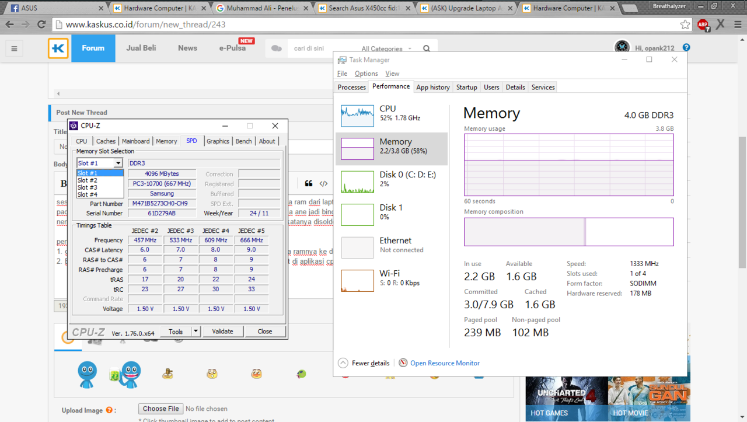Click the Upload Image help icon
Viewport: 747px width, 422px height.
click(x=109, y=410)
